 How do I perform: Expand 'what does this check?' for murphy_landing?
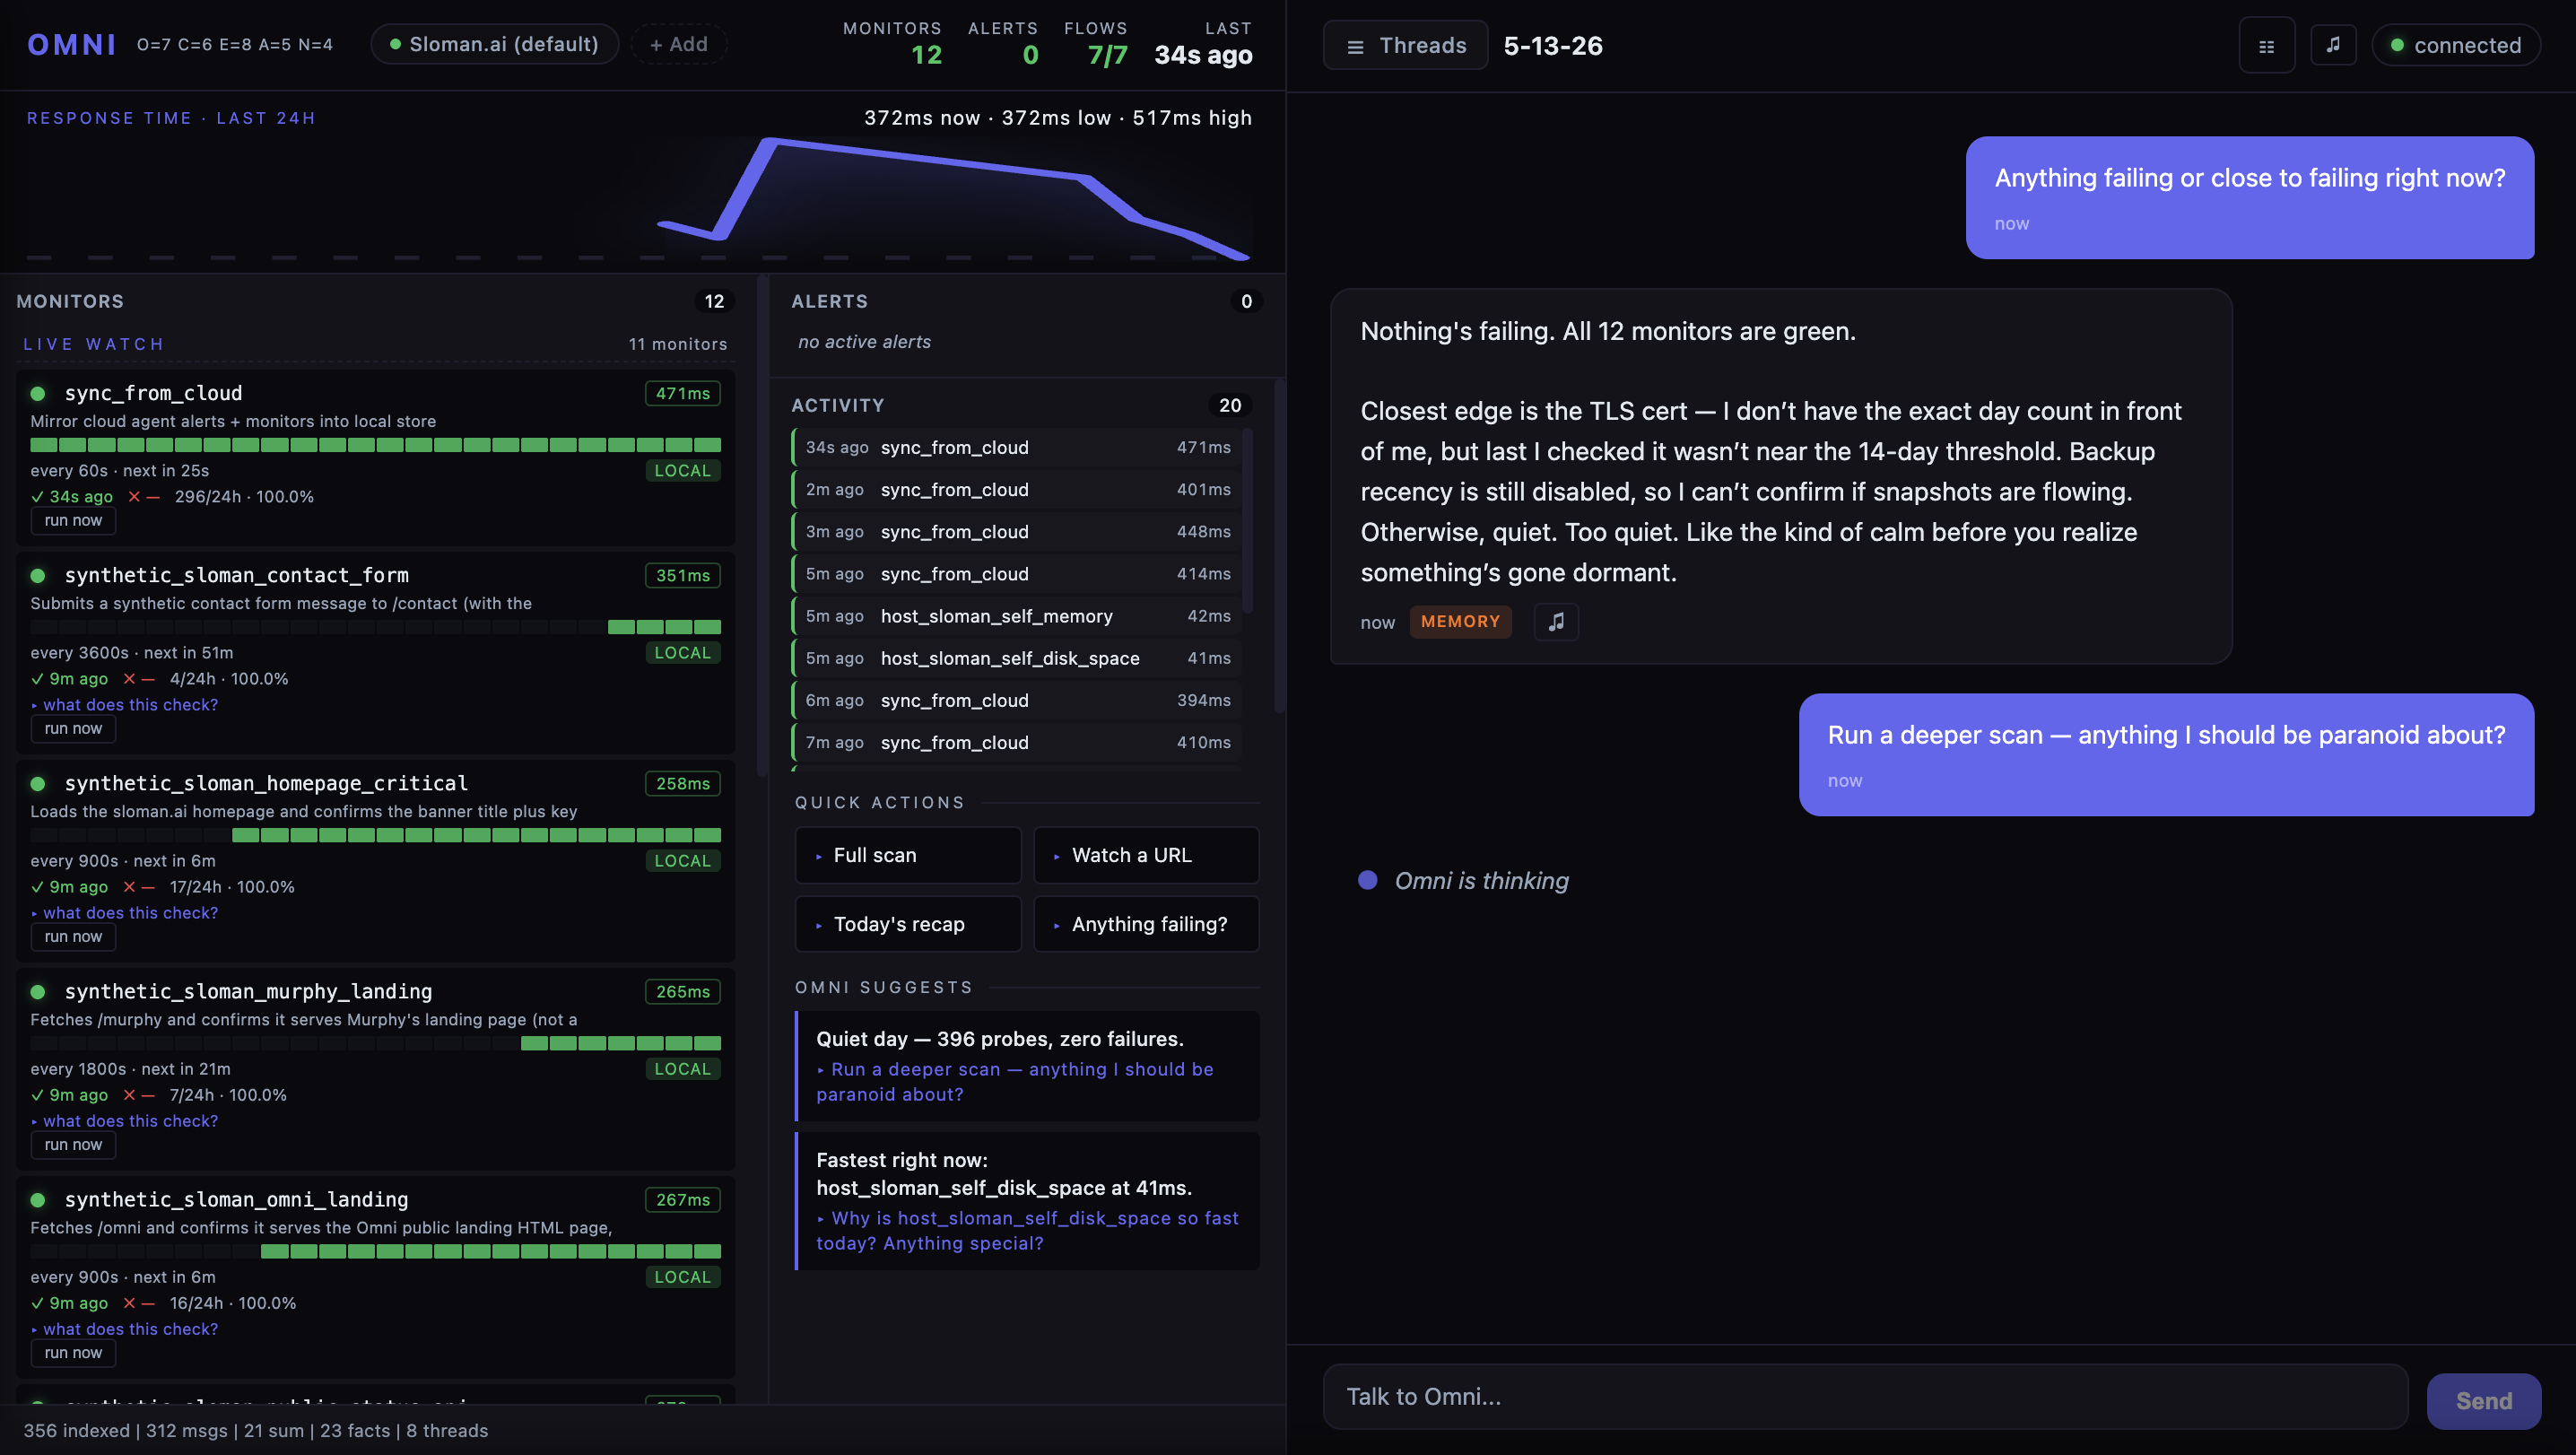(x=125, y=1120)
